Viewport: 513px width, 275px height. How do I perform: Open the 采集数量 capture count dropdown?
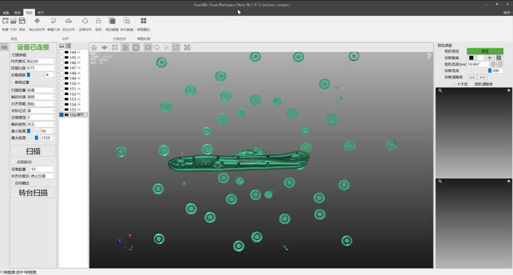43,170
